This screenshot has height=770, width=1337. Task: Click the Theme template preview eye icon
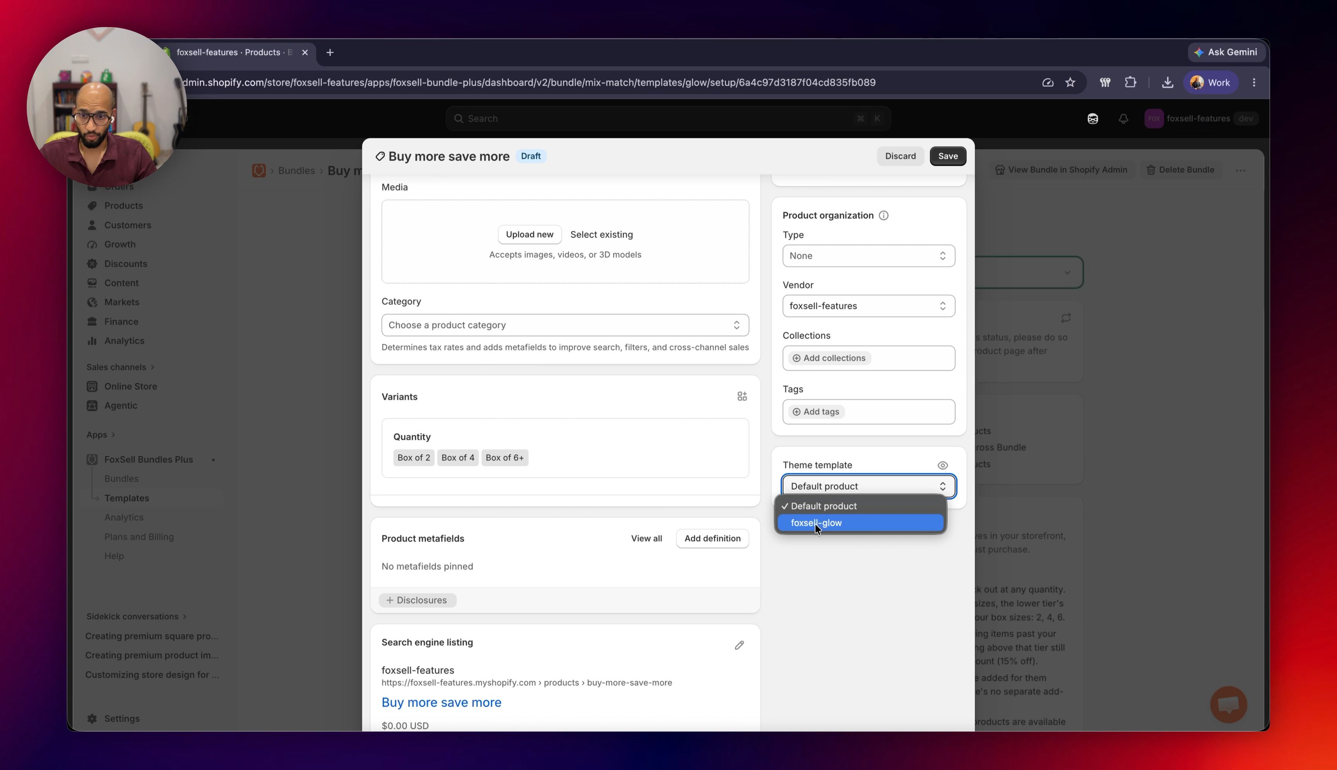point(943,465)
